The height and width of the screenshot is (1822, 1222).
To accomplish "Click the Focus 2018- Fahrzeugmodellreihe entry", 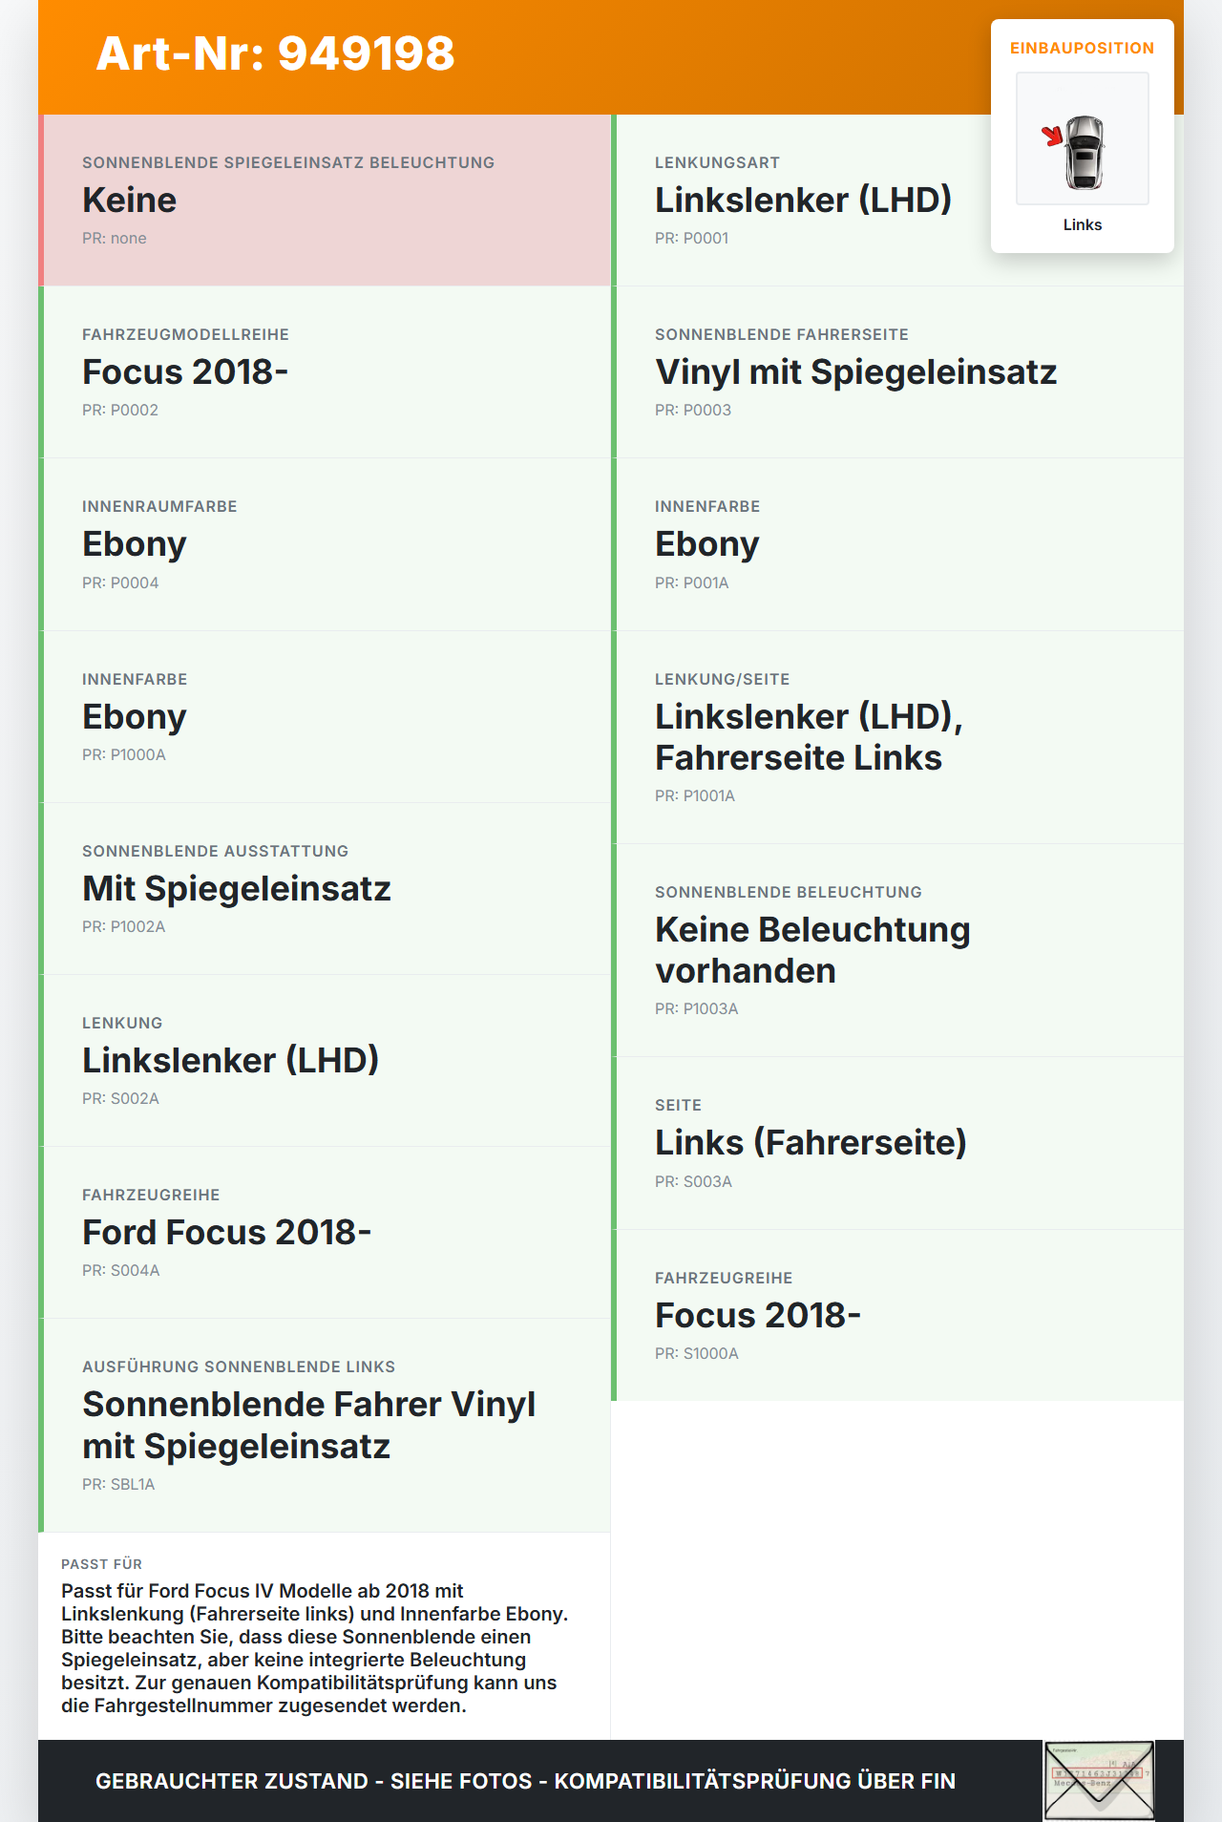I will (x=325, y=372).
